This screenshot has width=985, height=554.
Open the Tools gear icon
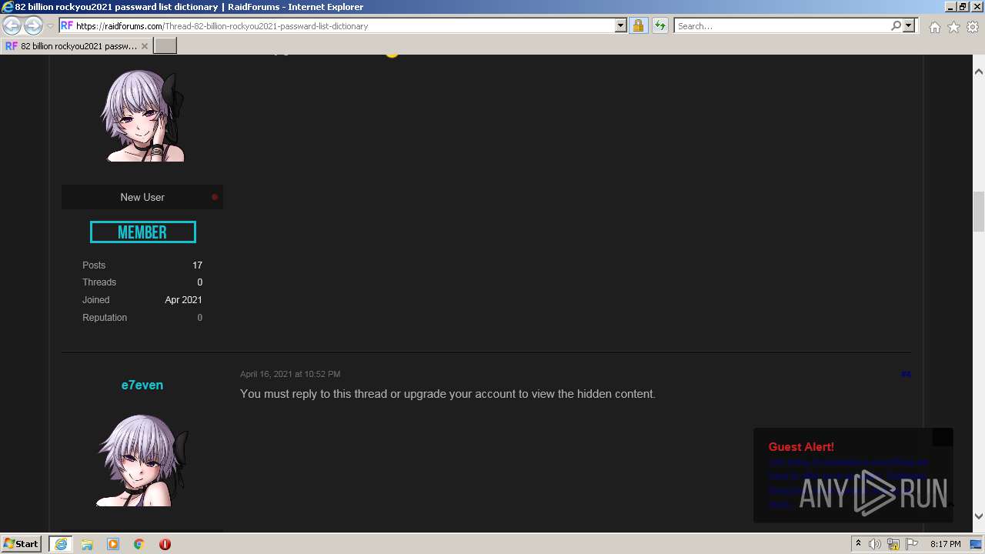pyautogui.click(x=973, y=27)
